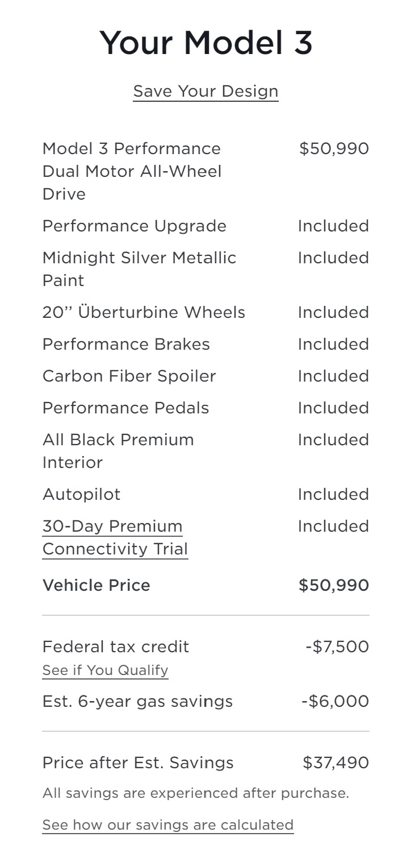Click the 20" Überturbine Wheels item

[x=144, y=312]
